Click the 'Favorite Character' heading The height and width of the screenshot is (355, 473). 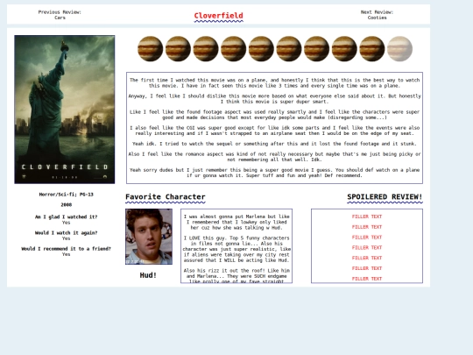(166, 197)
